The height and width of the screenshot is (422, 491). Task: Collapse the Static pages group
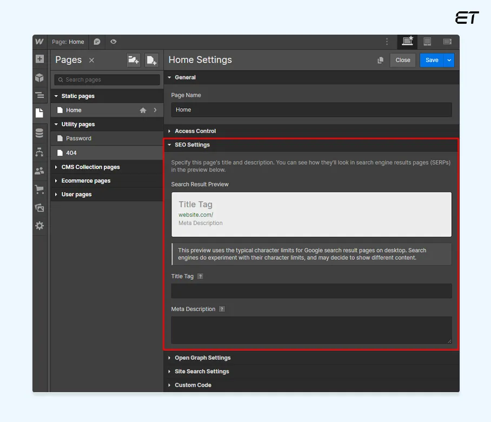pos(107,96)
